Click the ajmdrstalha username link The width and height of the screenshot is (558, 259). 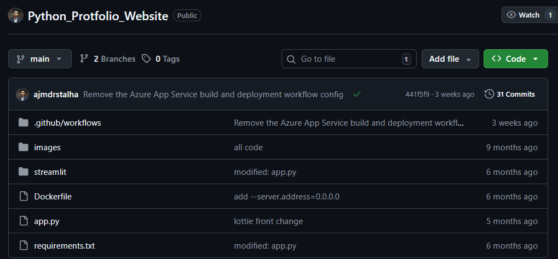point(55,95)
